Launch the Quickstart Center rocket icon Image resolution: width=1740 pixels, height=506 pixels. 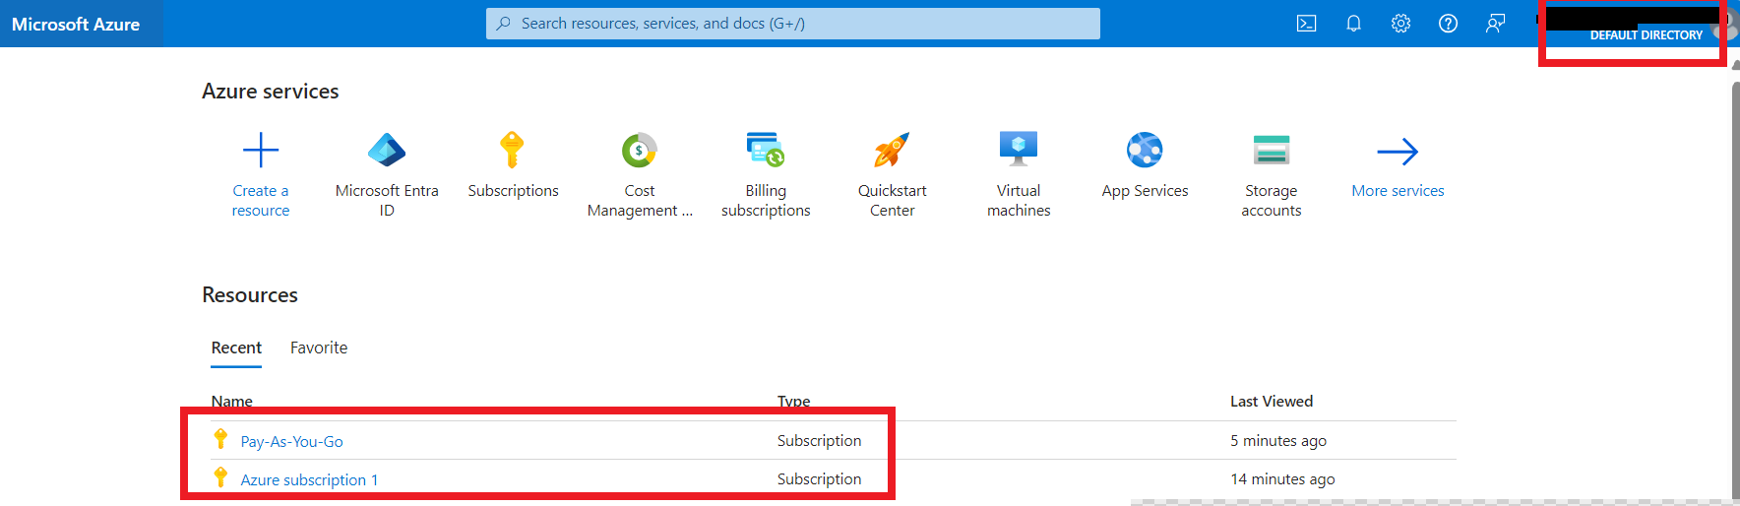(x=892, y=151)
